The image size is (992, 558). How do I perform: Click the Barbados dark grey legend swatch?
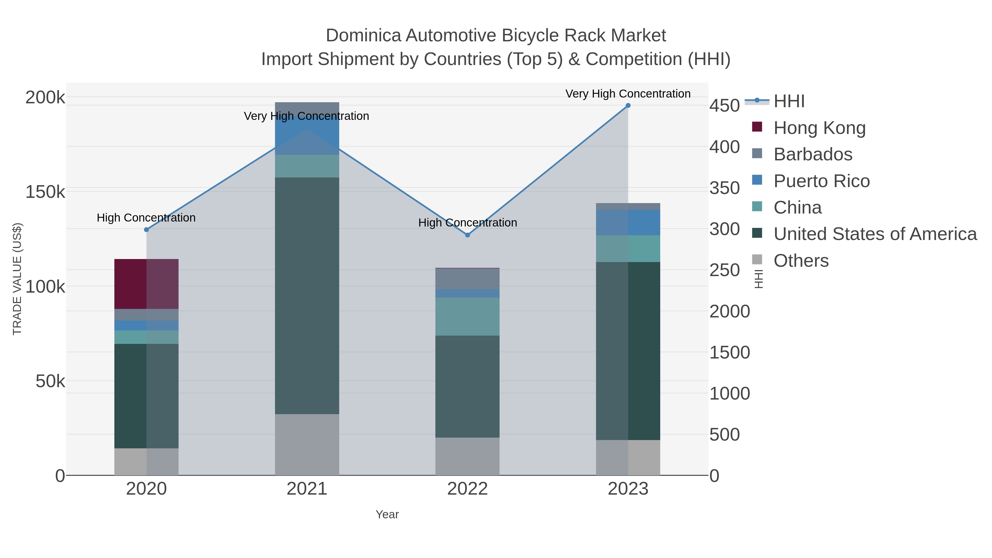pos(757,153)
